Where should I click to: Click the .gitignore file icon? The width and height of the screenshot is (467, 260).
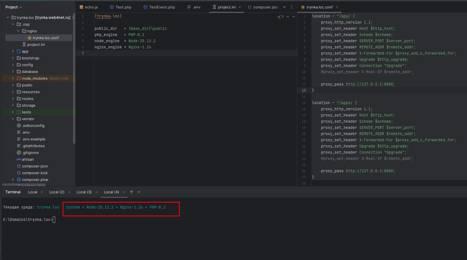pyautogui.click(x=19, y=153)
